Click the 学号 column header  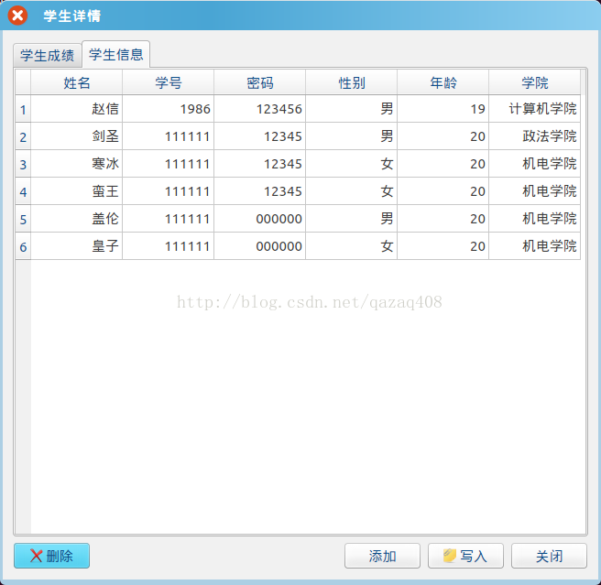pyautogui.click(x=168, y=82)
